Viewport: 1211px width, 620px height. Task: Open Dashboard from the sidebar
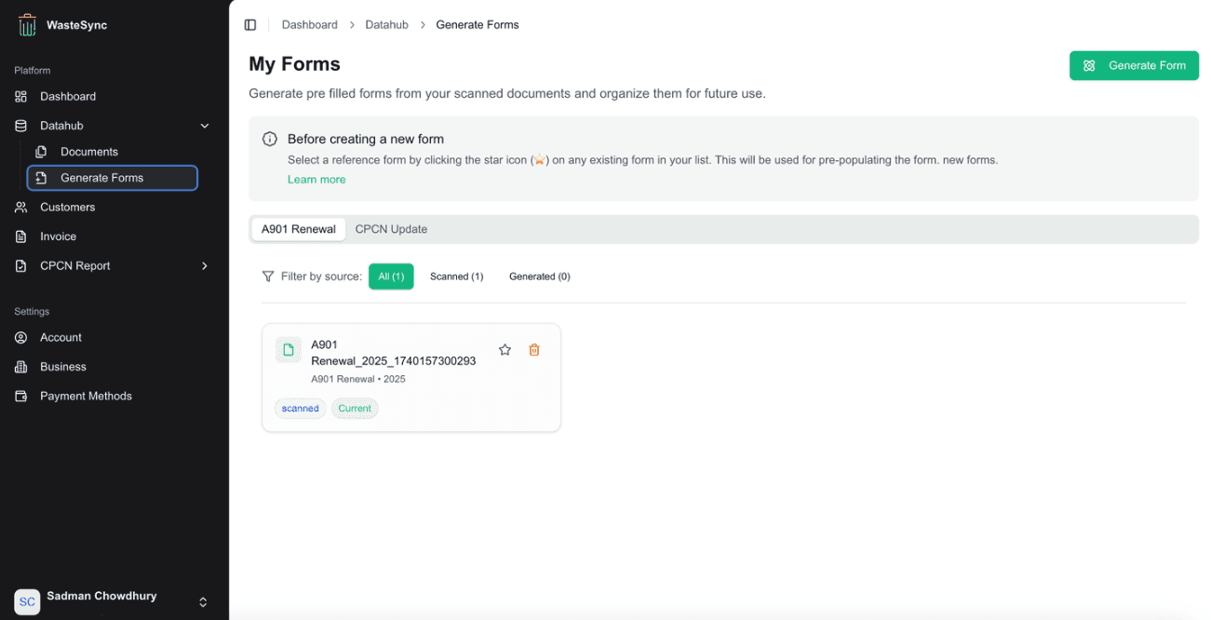click(112, 97)
